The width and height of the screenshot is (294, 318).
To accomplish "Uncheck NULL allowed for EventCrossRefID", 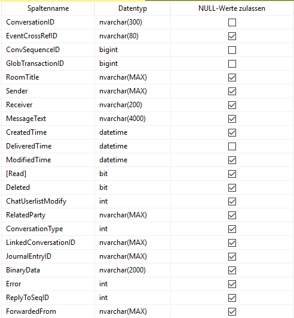I will (x=232, y=36).
